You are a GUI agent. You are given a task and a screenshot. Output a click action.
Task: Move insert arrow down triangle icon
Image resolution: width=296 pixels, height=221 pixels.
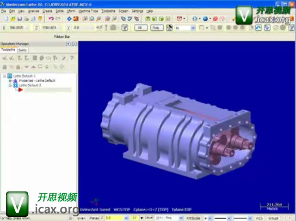(27, 67)
